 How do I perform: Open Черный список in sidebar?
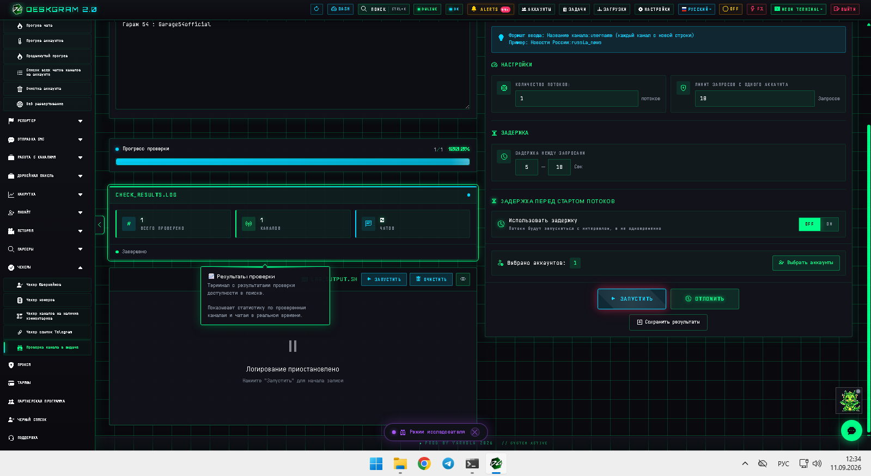[x=47, y=419]
